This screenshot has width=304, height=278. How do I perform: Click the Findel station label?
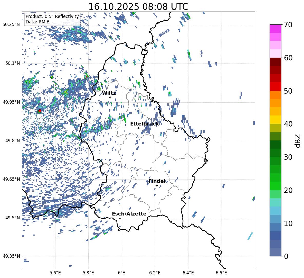[157, 181]
